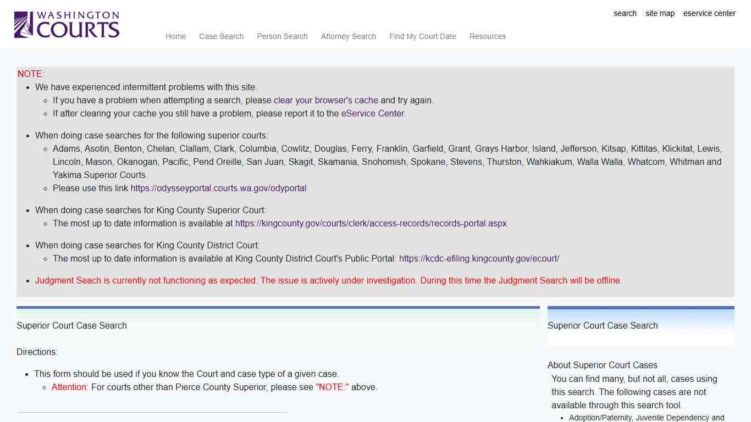Open Case Search in the navigation bar

click(x=221, y=36)
